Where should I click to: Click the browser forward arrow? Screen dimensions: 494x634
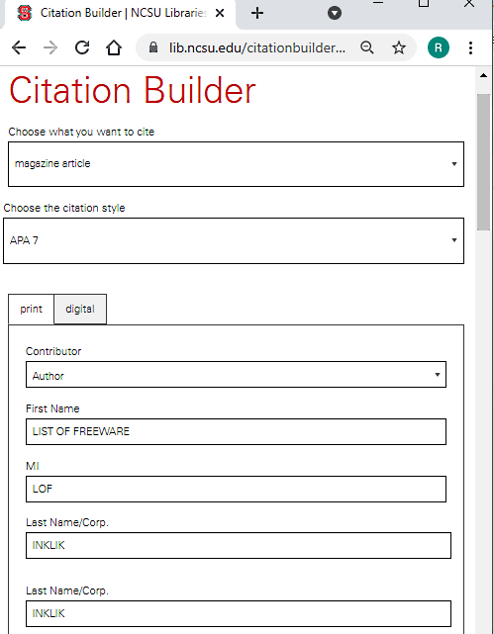point(50,47)
